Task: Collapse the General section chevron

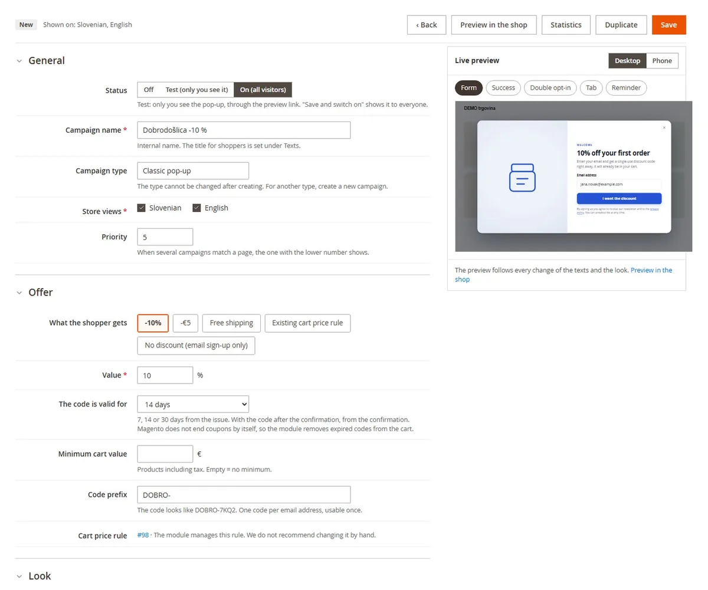Action: coord(19,61)
